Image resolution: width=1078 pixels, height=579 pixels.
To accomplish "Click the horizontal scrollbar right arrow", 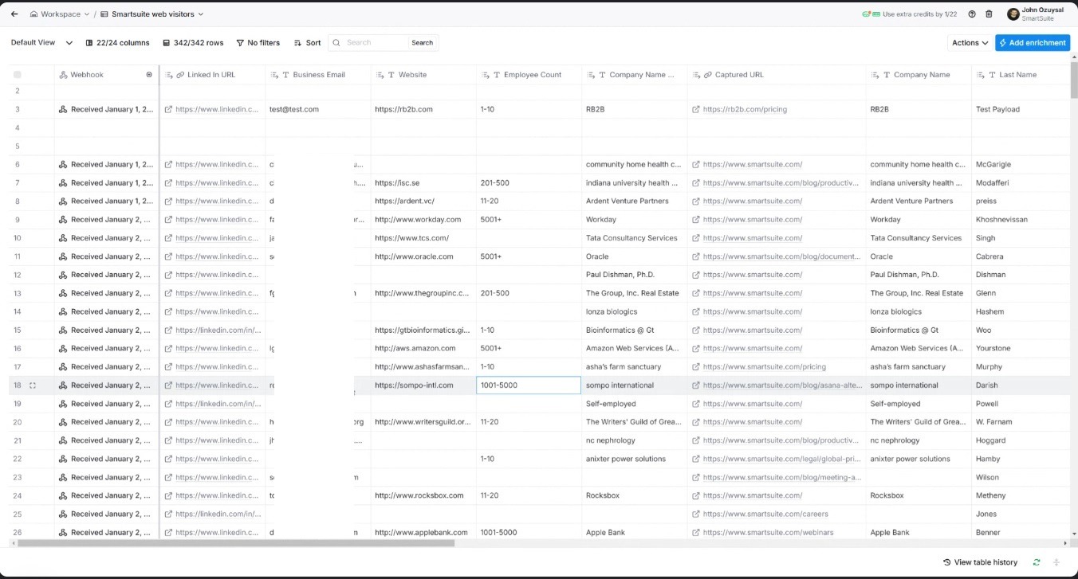I will coord(1064,543).
